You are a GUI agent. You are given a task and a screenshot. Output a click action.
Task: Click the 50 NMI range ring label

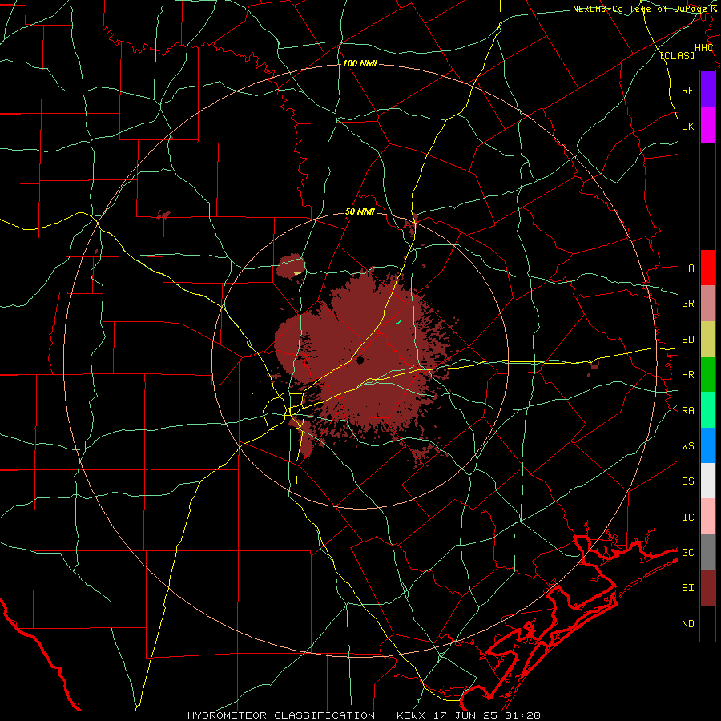tap(360, 211)
